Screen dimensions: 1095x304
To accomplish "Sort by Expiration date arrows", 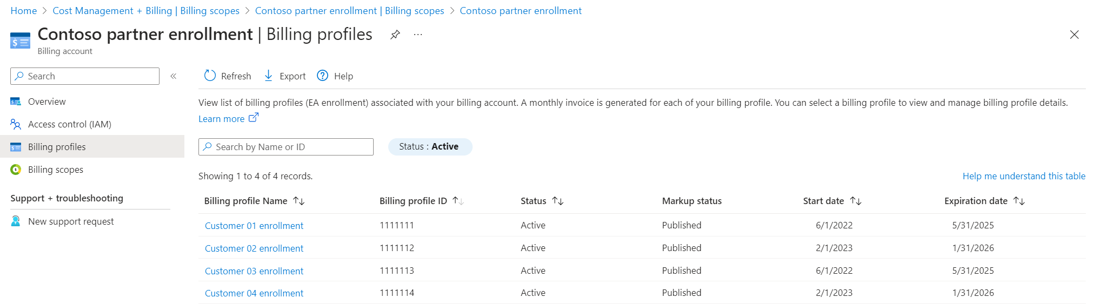I will (x=1019, y=201).
